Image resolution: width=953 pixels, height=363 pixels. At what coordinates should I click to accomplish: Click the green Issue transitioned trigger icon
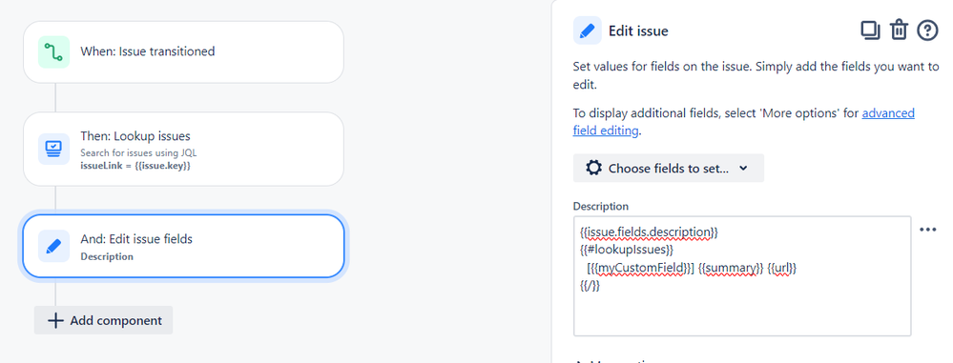[53, 52]
